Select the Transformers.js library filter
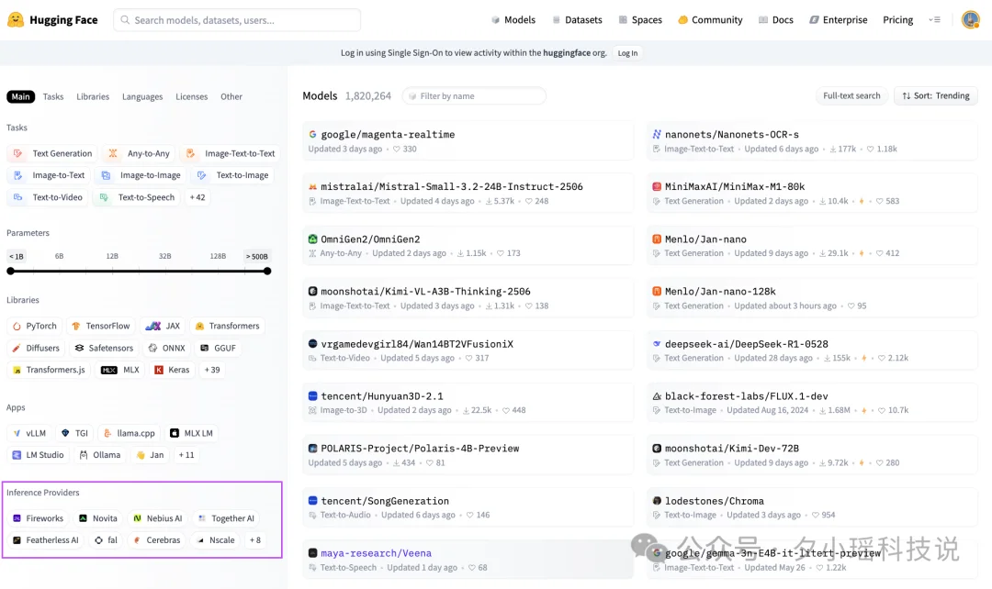Screen dimensions: 992x589 click(x=49, y=370)
